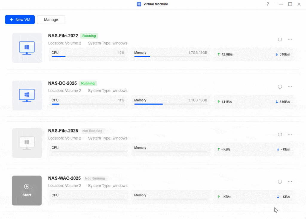Click the power icon beside NAS-DC-2025

coord(280,87)
